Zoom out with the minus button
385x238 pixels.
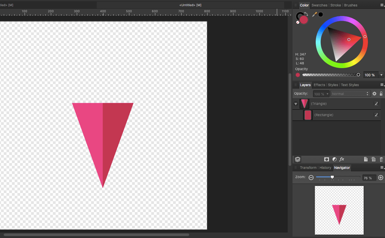pos(311,178)
